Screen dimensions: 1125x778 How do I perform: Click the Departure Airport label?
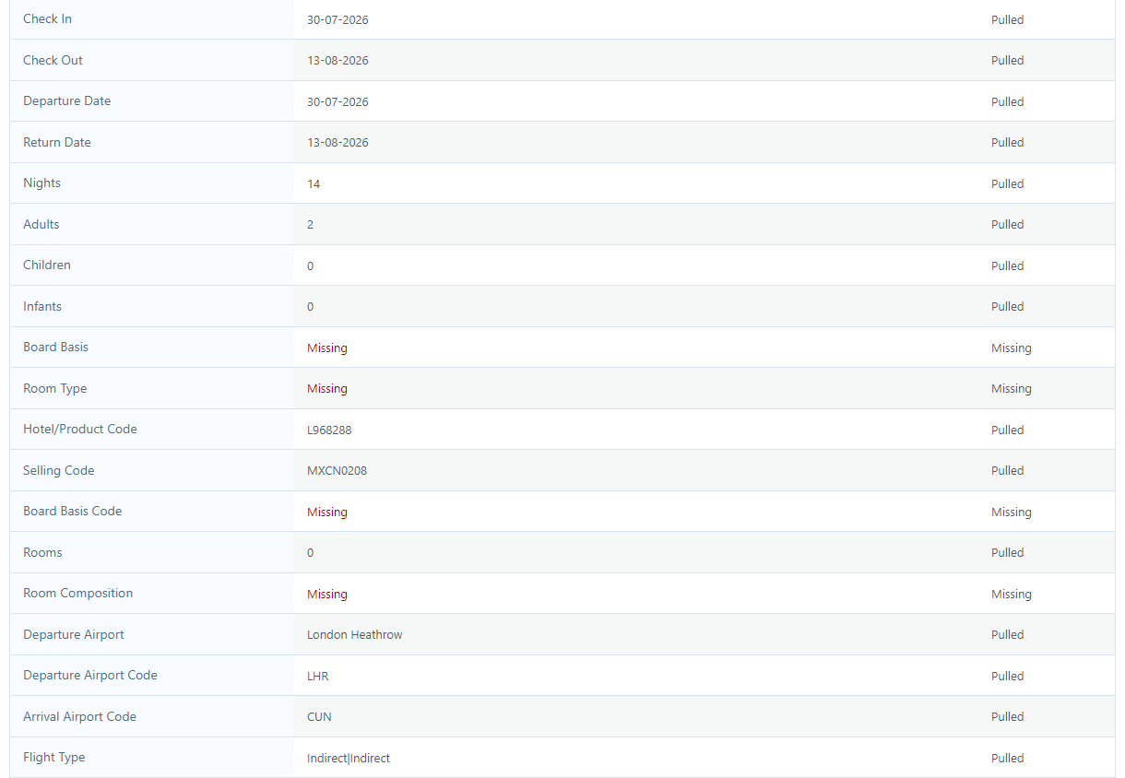74,635
